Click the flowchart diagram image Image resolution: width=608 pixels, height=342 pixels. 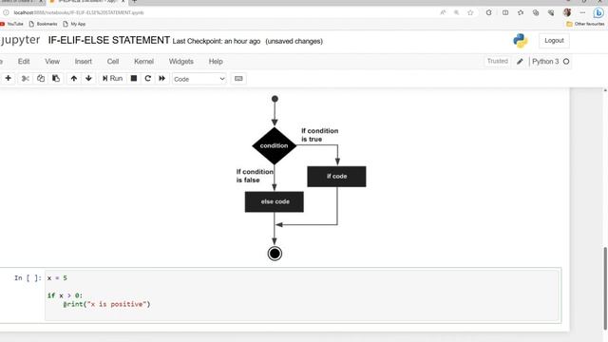click(x=302, y=178)
